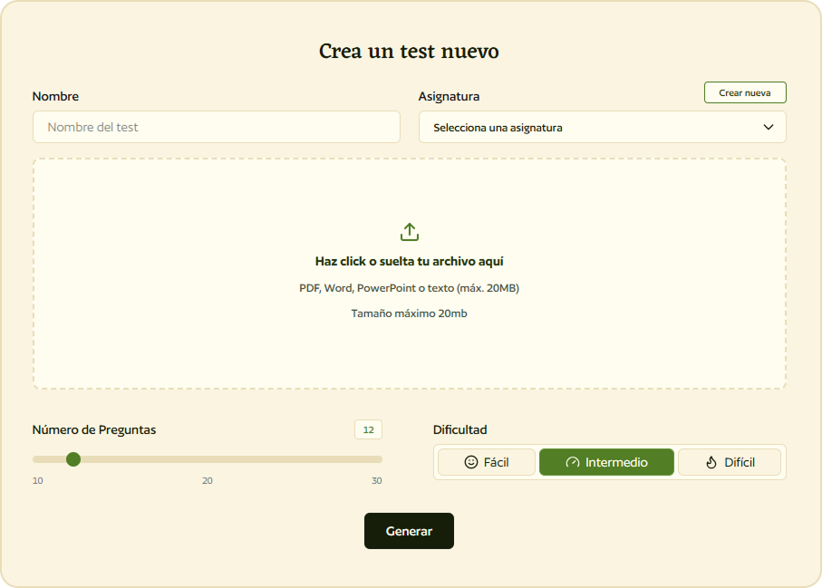Click "Haz click o suelta tu archivo aquí" text

pyautogui.click(x=409, y=261)
